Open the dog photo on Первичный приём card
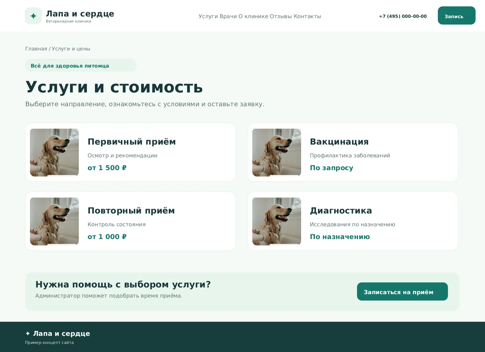The height and width of the screenshot is (352, 485). tap(54, 152)
